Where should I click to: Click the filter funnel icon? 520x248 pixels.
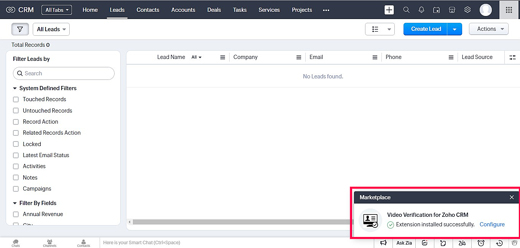(20, 29)
